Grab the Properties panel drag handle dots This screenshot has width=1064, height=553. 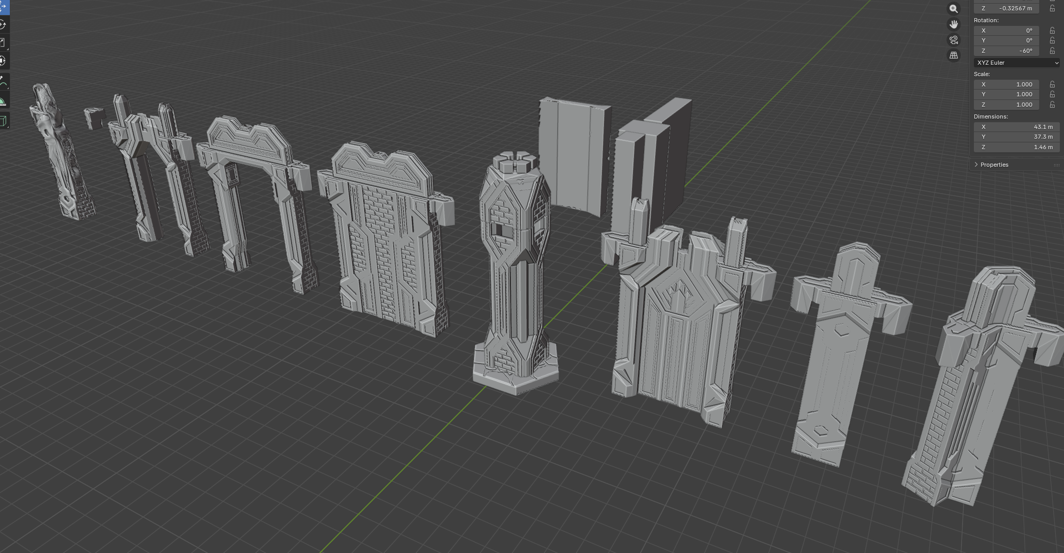pos(1056,165)
